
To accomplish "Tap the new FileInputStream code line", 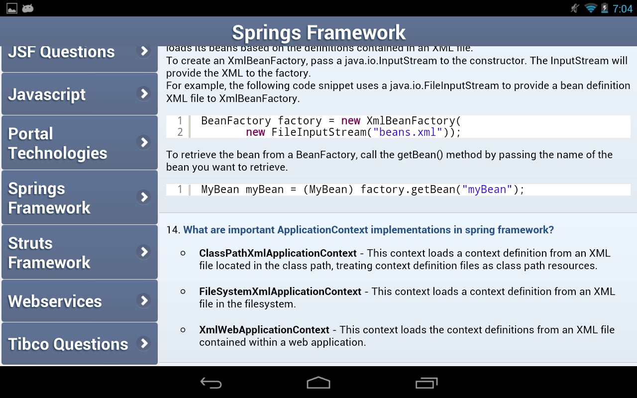I will tap(353, 132).
